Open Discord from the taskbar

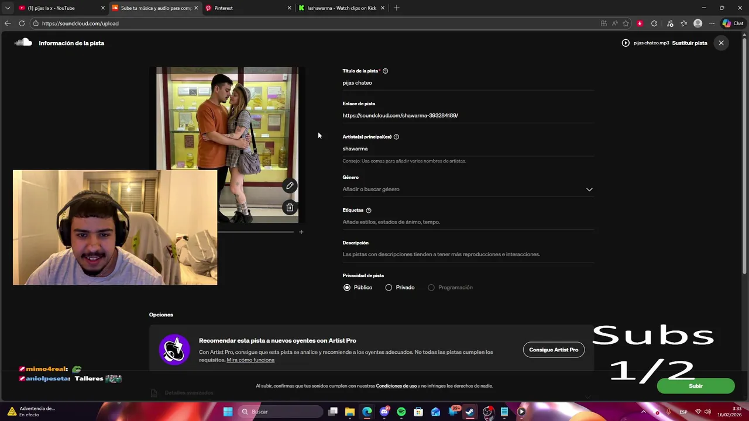click(384, 412)
